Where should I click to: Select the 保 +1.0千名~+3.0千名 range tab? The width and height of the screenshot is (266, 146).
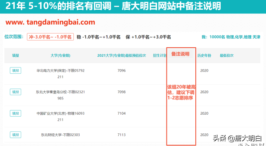148,37
